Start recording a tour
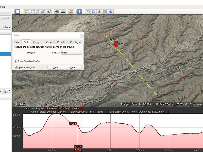This screenshot has height=152, width=203. [x=49, y=12]
